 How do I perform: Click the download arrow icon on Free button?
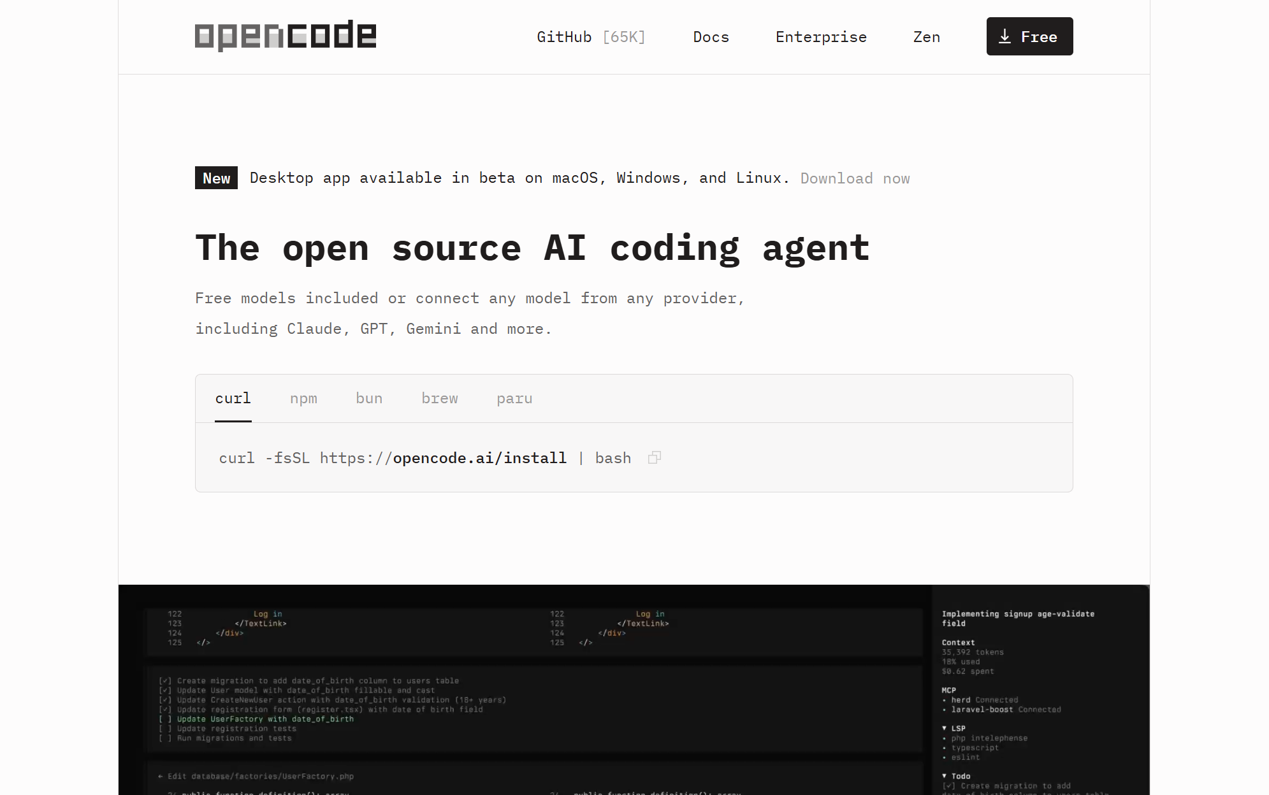(1006, 36)
